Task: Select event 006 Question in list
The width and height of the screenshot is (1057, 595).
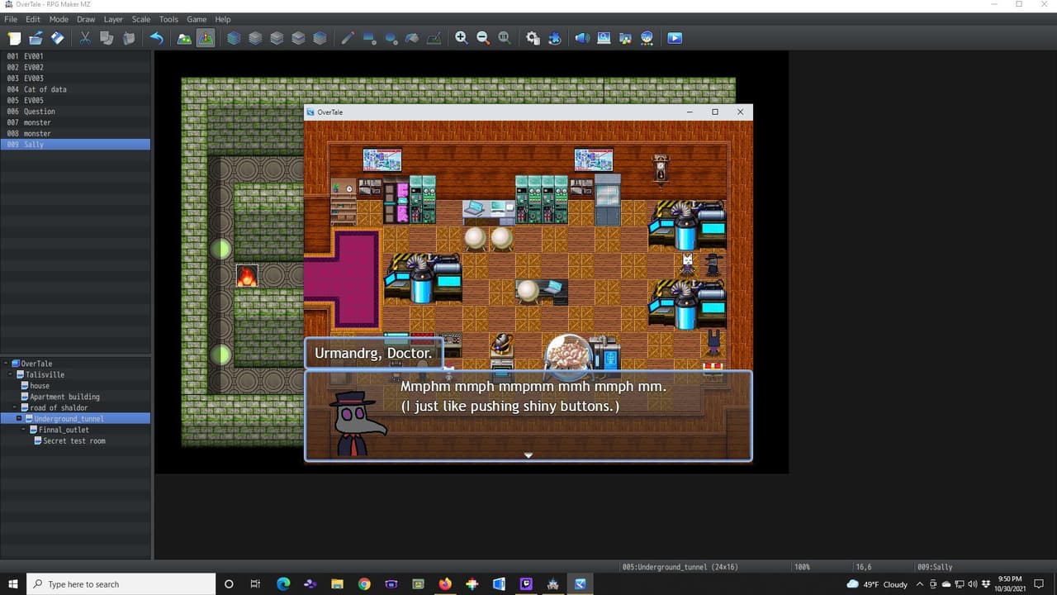Action: [x=75, y=112]
